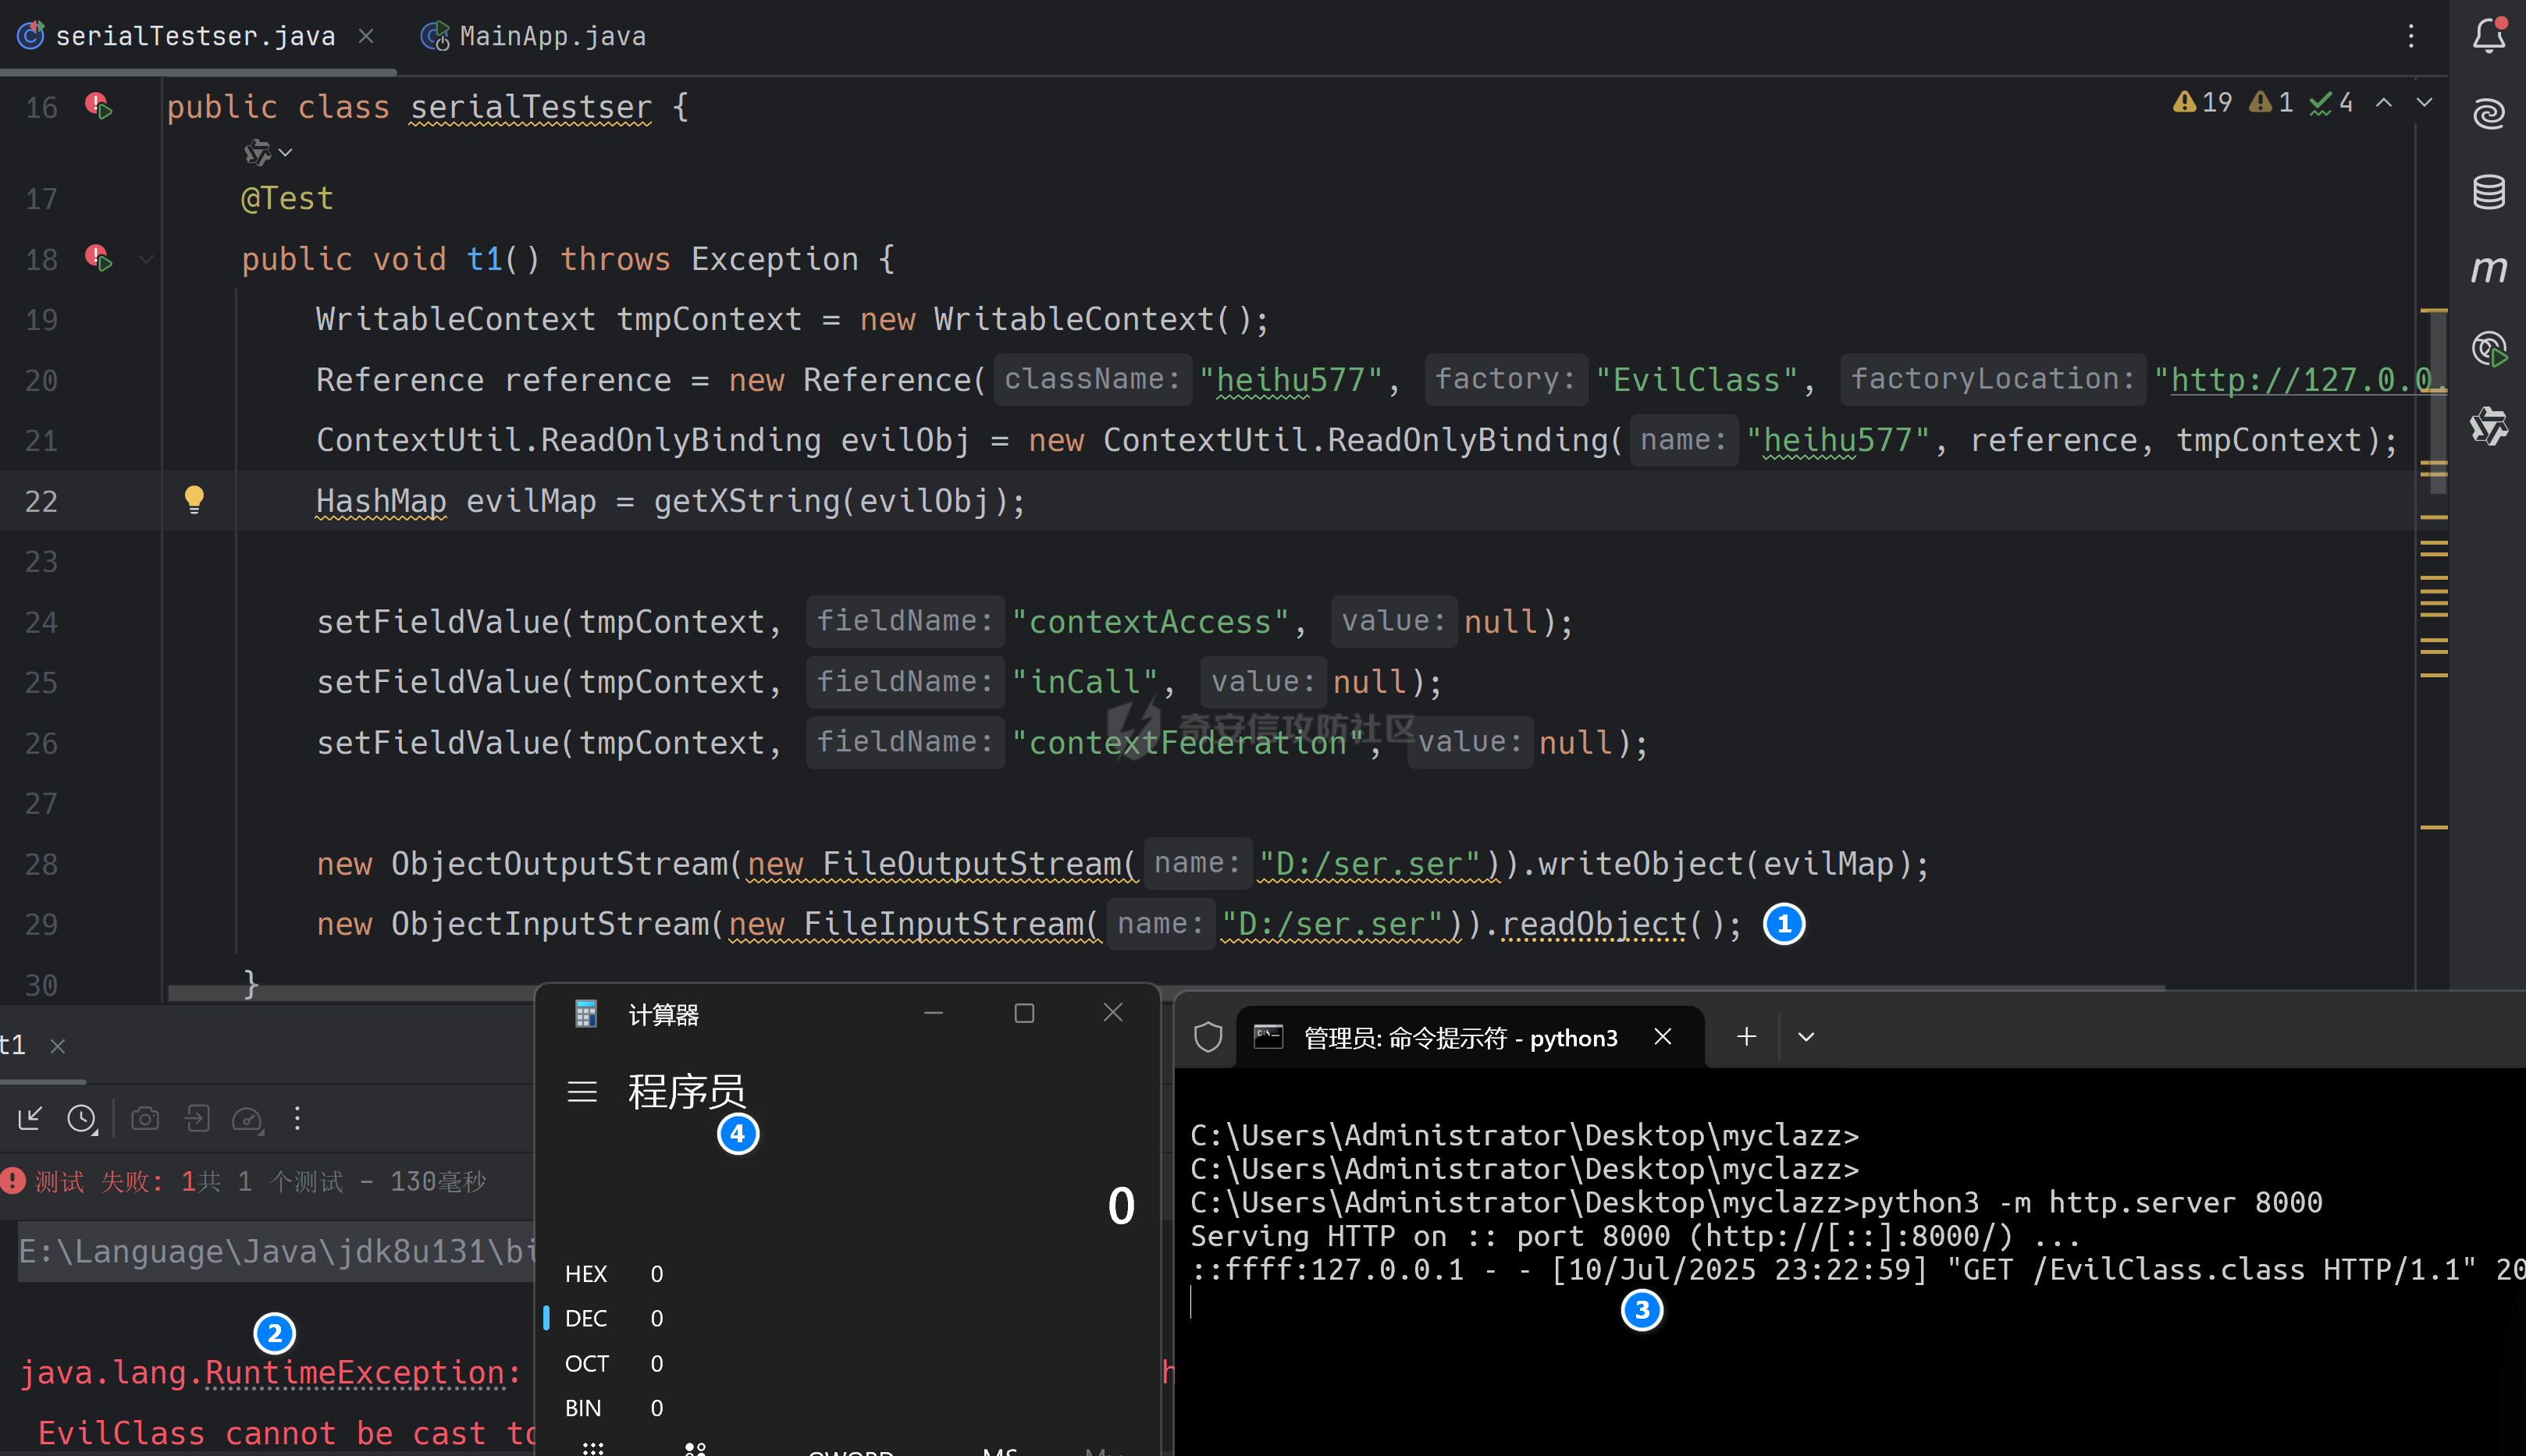Screen dimensions: 2526x1456
Task: Expand the AI inlay chevron above @Test
Action: (286, 152)
